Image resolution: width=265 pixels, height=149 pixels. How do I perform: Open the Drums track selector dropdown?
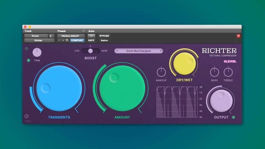tap(36, 36)
